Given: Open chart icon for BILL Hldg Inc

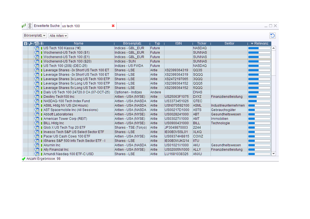Looking at the screenshot, I should click(36, 123).
